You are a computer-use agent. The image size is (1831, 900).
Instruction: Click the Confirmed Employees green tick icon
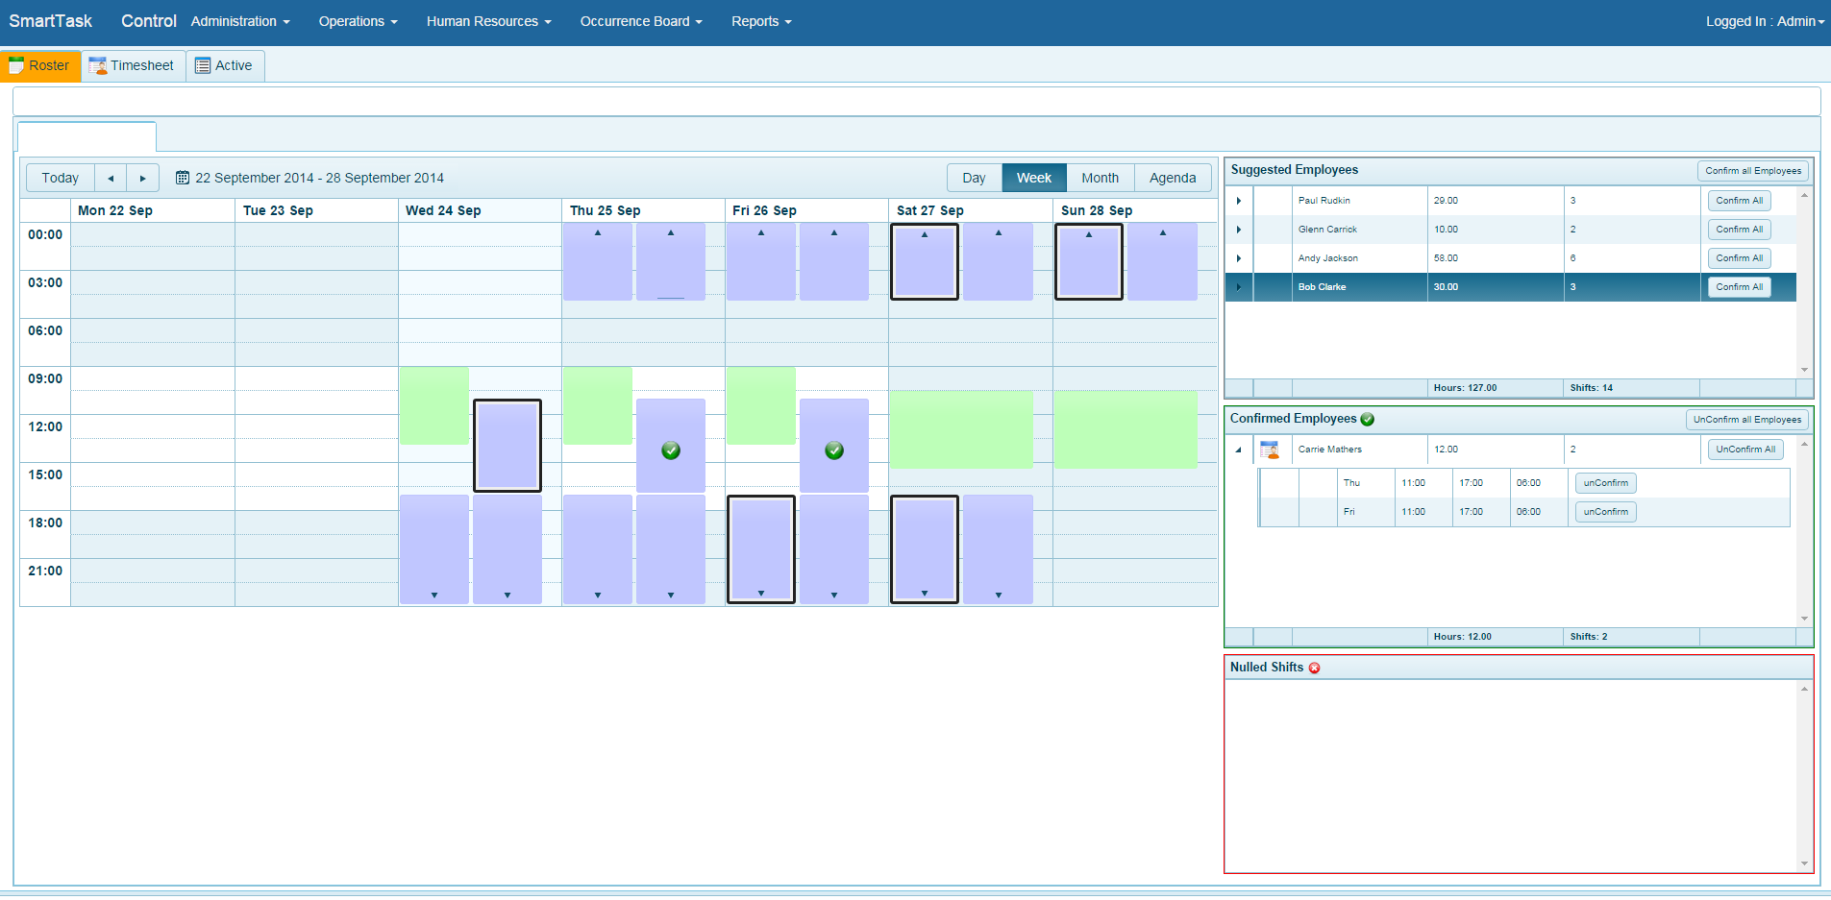coord(1367,419)
